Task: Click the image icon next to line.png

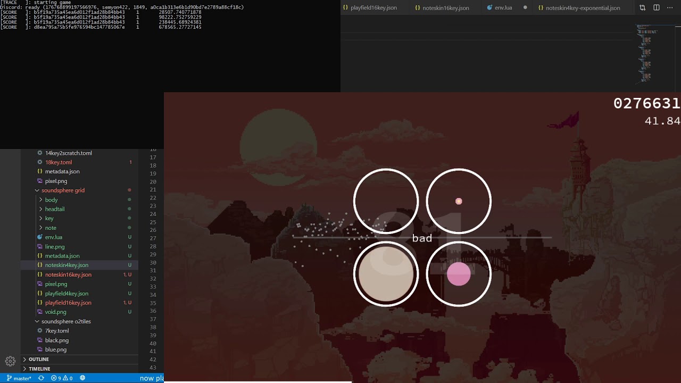Action: click(40, 247)
